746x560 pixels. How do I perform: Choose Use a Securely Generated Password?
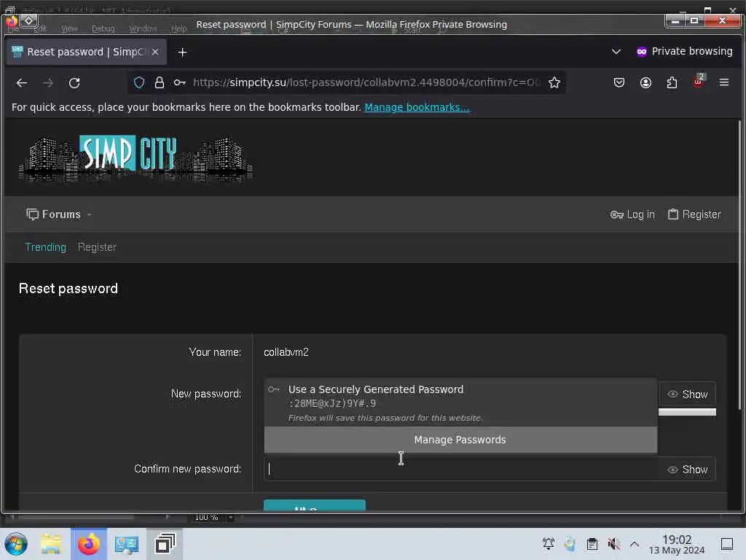pos(460,402)
